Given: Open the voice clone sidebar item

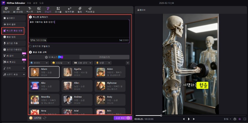Looking at the screenshot, I should click(14, 25).
